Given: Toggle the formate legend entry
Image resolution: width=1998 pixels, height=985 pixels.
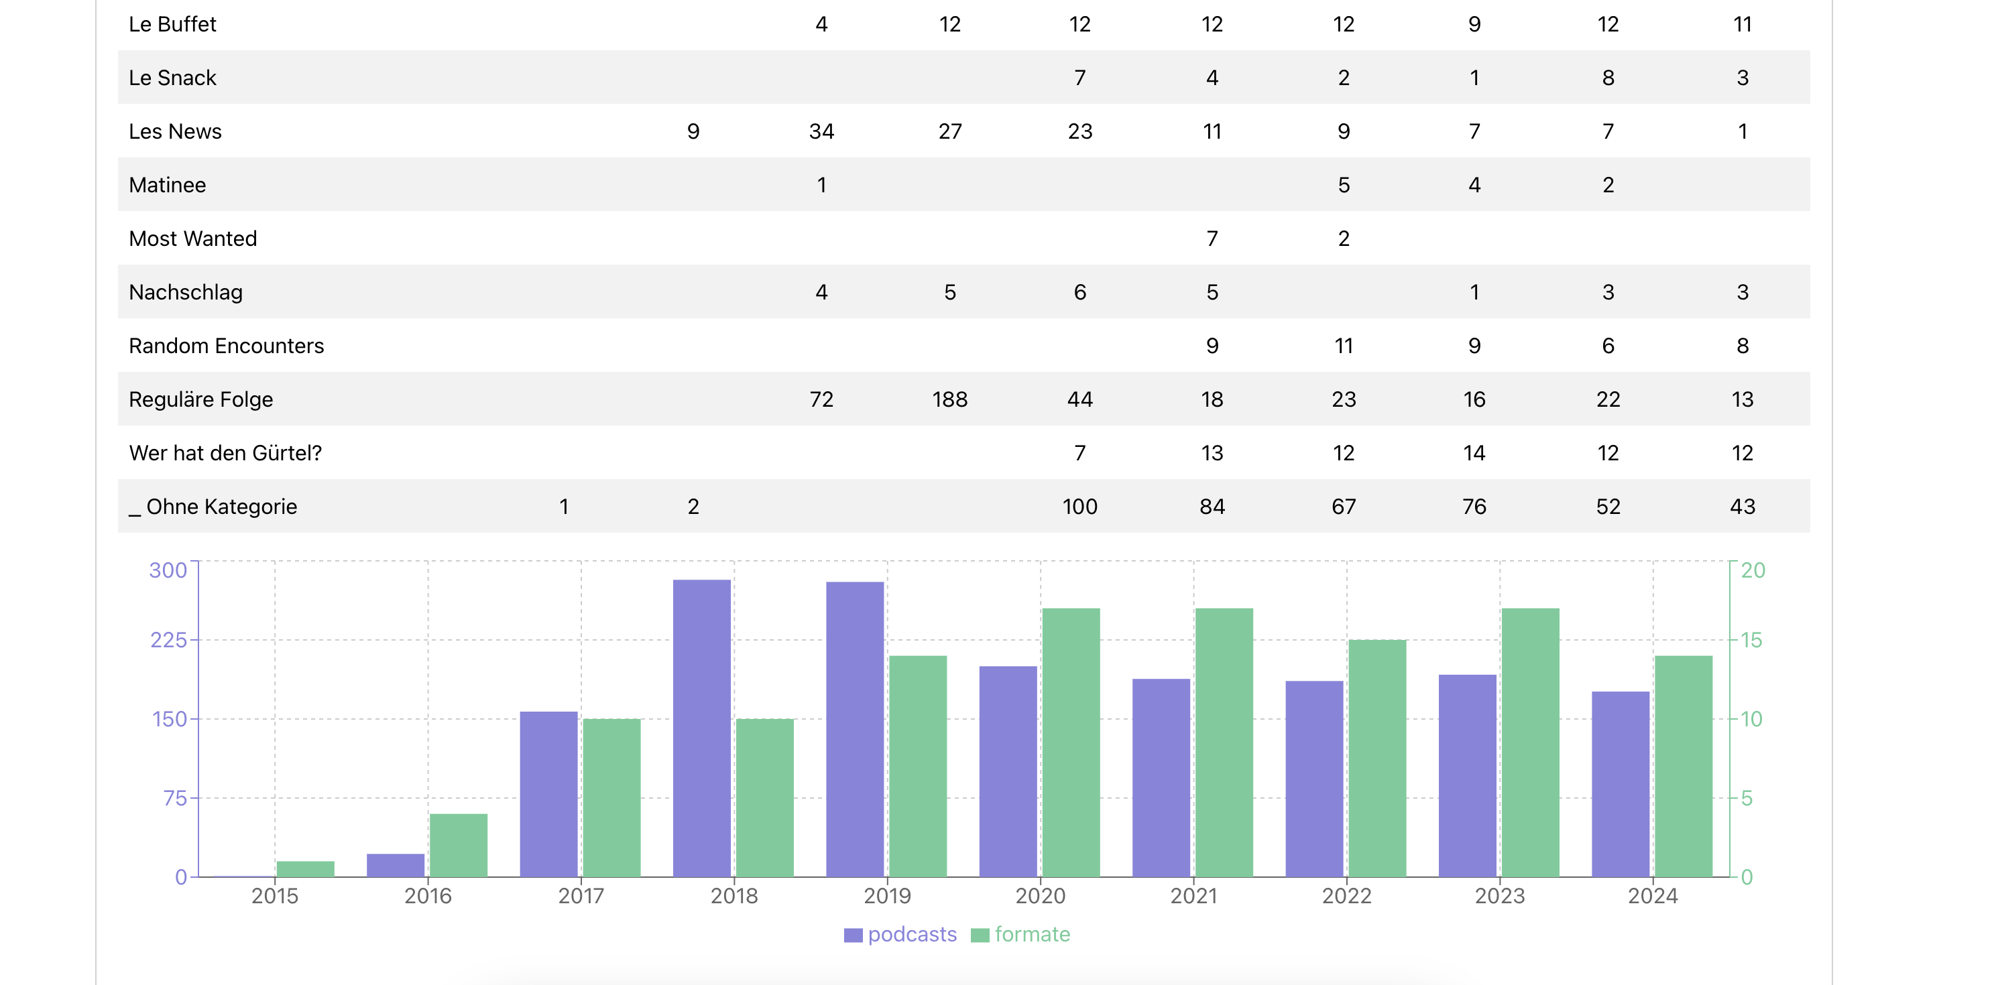Looking at the screenshot, I should 1032,935.
